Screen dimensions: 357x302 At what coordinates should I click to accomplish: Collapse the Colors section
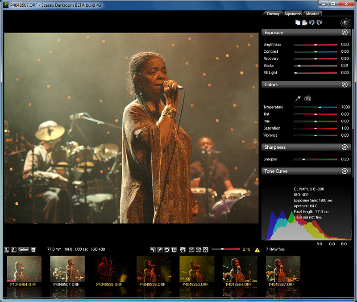(x=345, y=84)
